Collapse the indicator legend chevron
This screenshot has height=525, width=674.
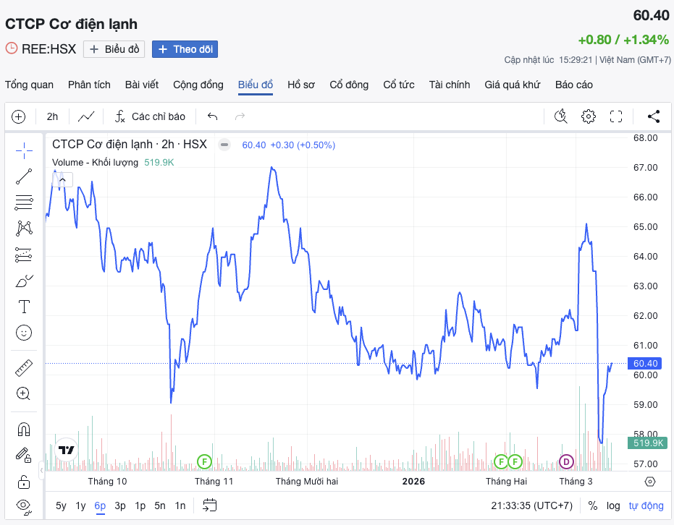[x=63, y=179]
